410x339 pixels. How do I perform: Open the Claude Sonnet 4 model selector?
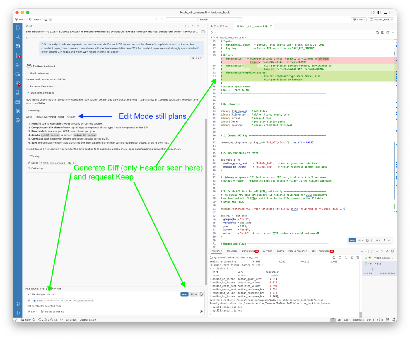pos(54,312)
